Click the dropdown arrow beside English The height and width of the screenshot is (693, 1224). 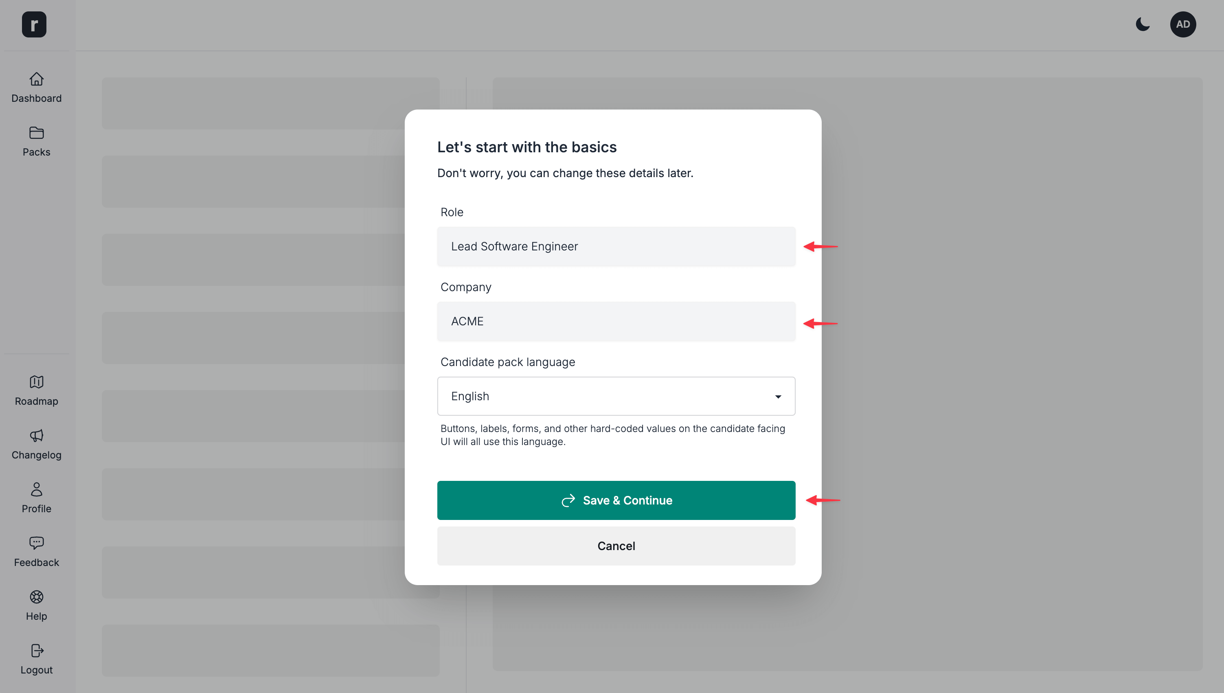[x=778, y=397]
